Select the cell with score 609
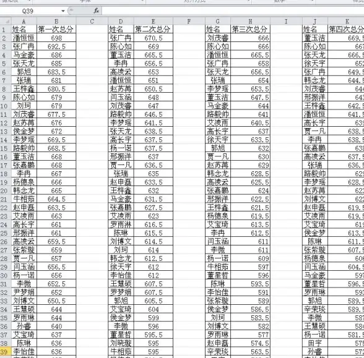 (250, 258)
